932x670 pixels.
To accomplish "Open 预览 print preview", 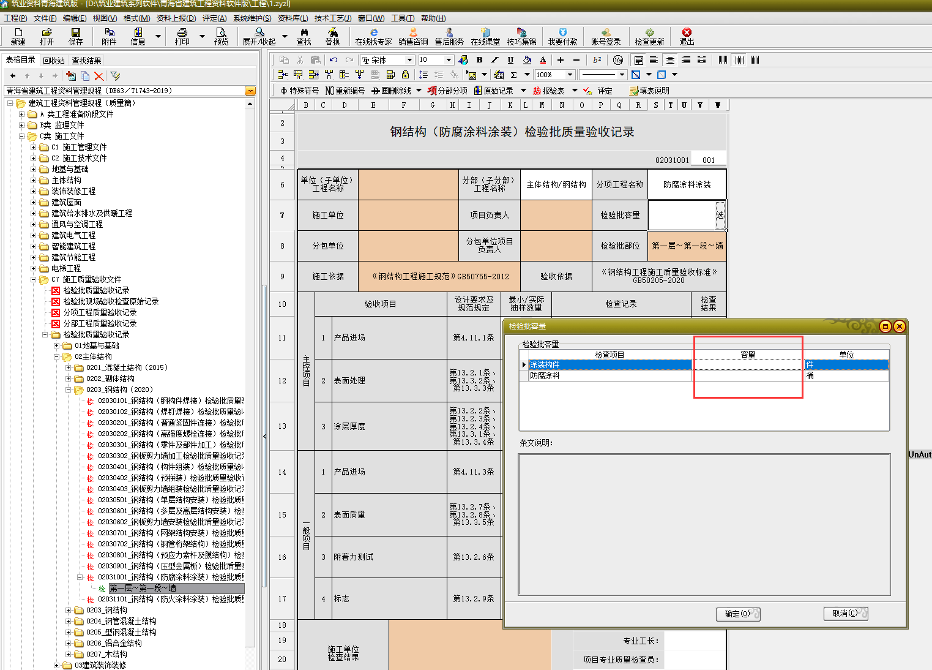I will tap(221, 37).
